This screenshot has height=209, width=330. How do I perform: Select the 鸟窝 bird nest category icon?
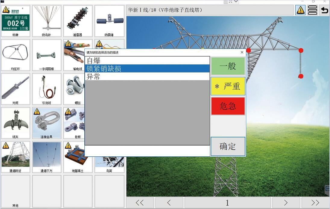coord(109,156)
